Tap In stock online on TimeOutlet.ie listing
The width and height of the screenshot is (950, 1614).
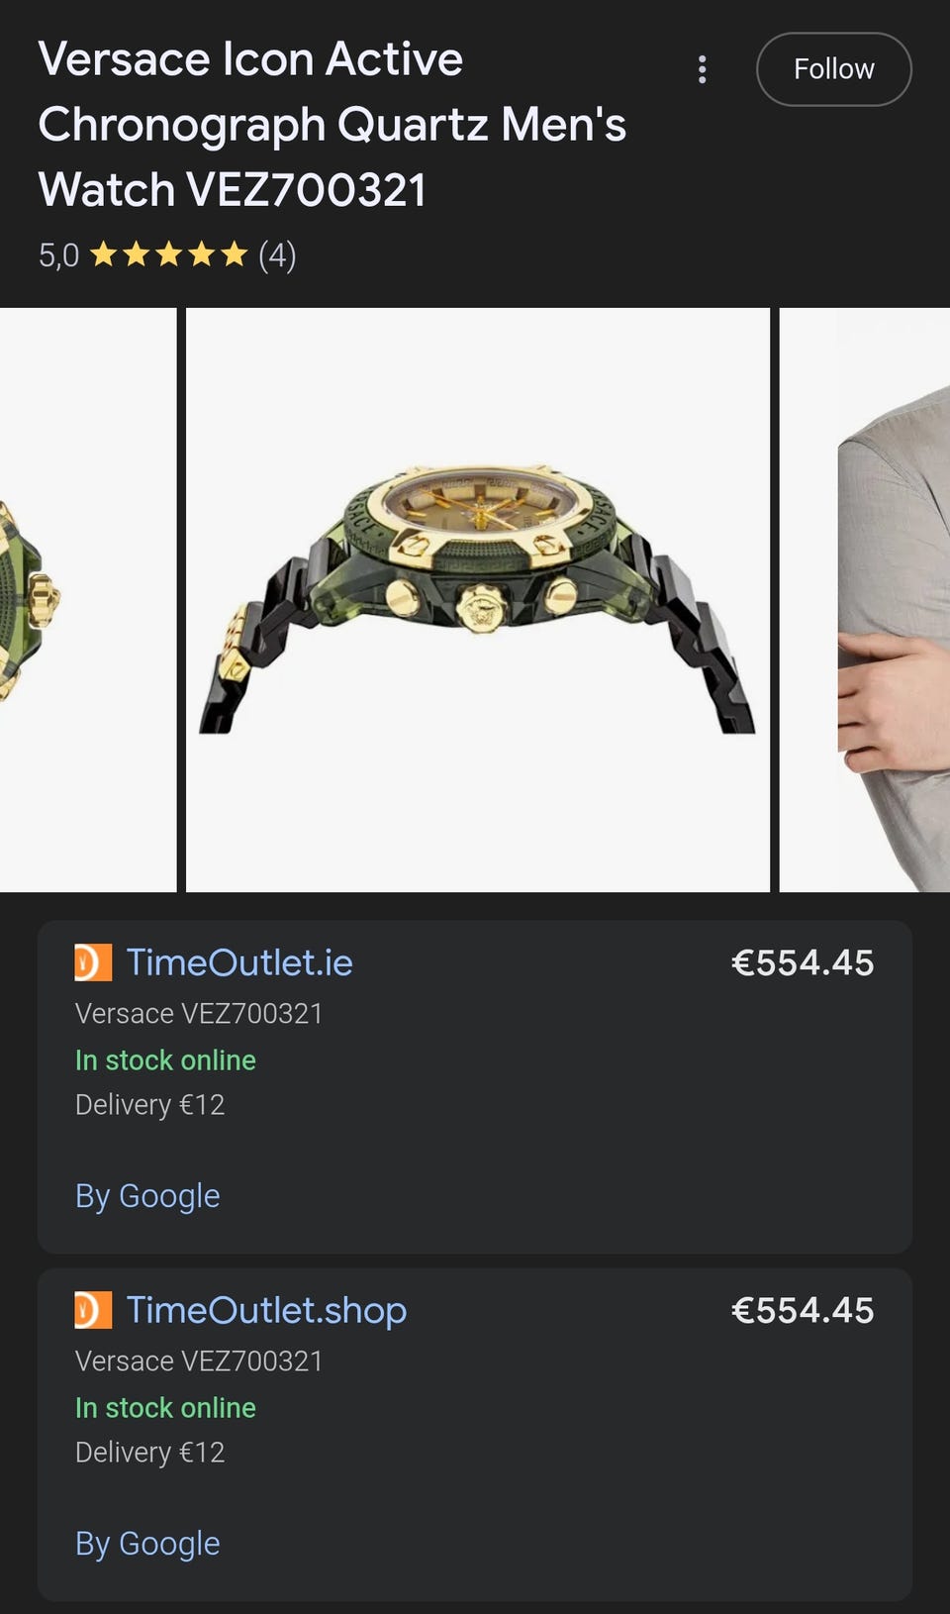pyautogui.click(x=165, y=1060)
